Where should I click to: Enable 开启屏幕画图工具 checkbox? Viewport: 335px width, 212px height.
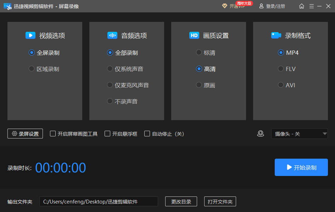(x=53, y=134)
